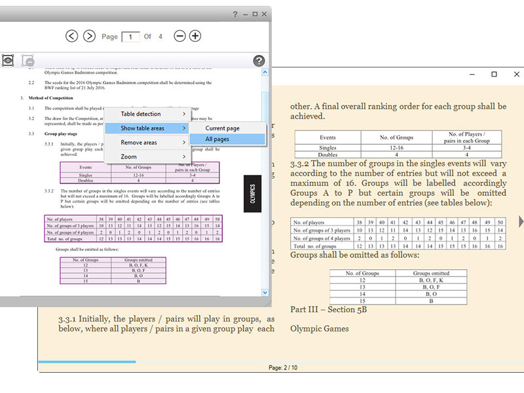Click 'Groups shall be omitted as follows:' in reader

coord(354,255)
